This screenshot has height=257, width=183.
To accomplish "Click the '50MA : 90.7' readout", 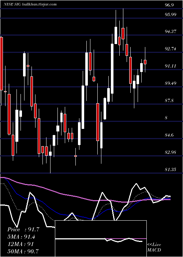I will pyautogui.click(x=23, y=251).
